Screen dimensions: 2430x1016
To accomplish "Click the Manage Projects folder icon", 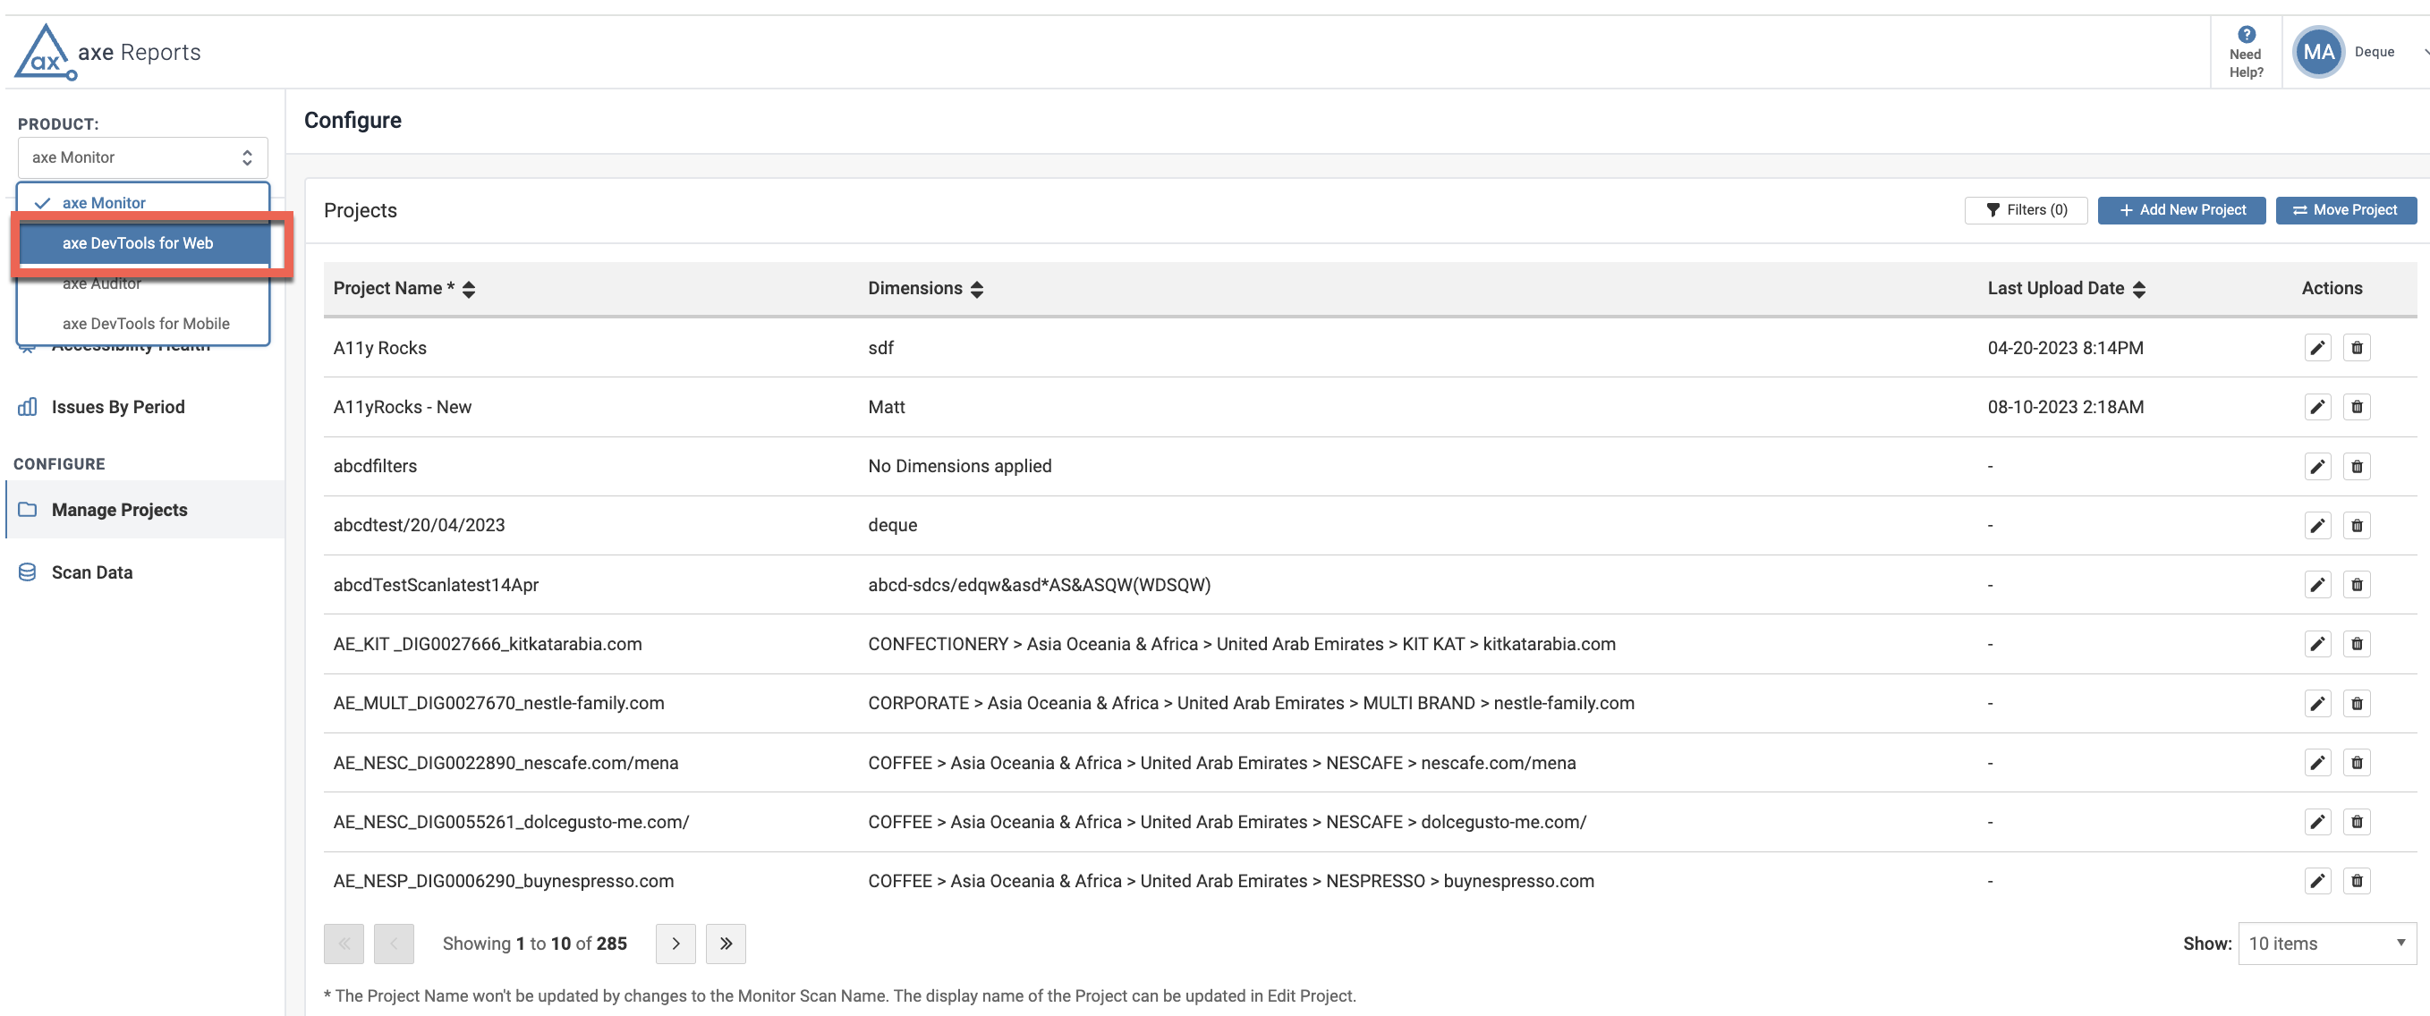I will coord(28,509).
